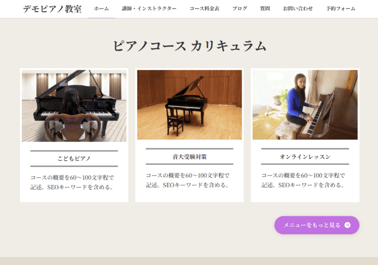Click the 音大受験対策 course description text

click(188, 180)
